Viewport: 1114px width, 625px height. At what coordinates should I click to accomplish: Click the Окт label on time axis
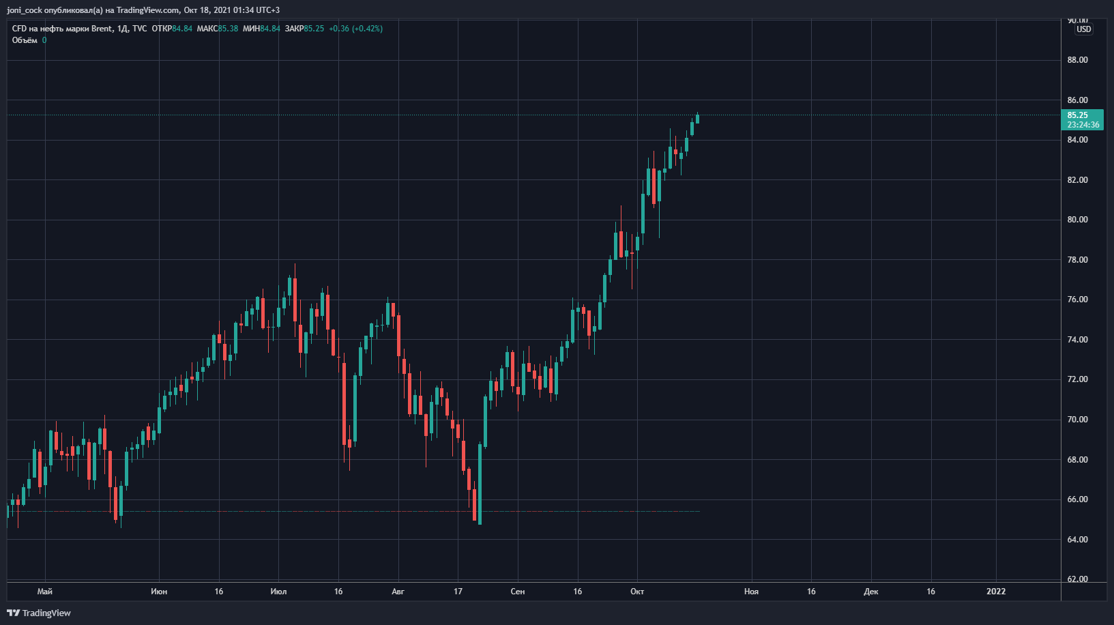637,592
